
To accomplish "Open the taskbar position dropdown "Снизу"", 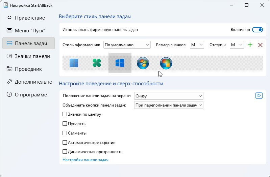I will (x=169, y=96).
